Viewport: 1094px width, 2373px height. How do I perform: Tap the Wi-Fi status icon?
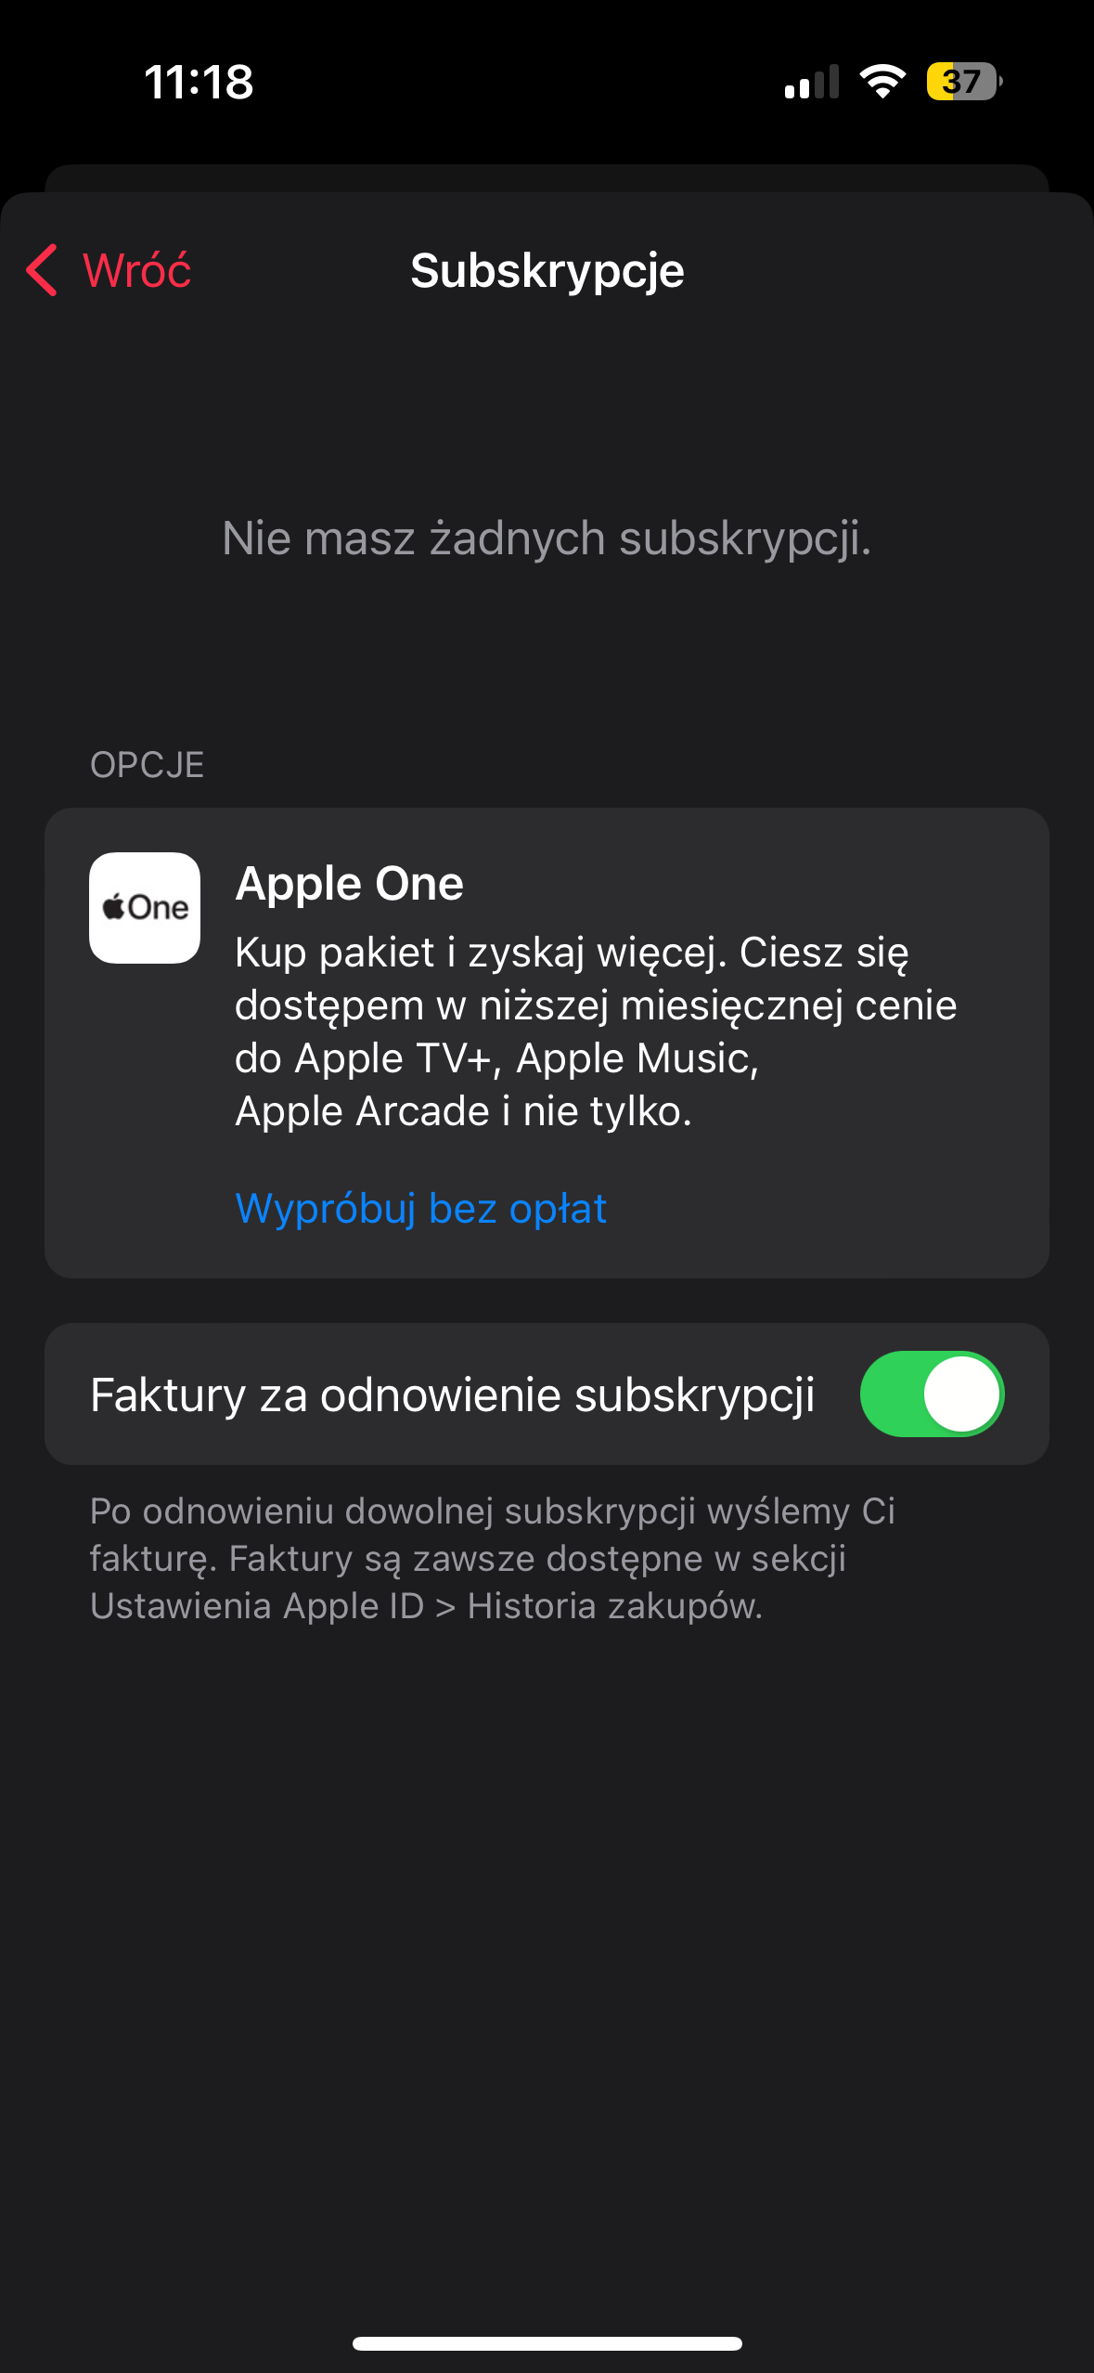tap(882, 82)
